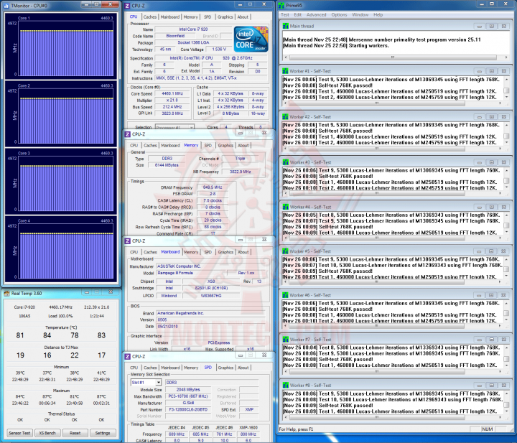Screen dimensions: 517x443
Task: Open About tab in top CPU-Z
Action: pos(243,17)
